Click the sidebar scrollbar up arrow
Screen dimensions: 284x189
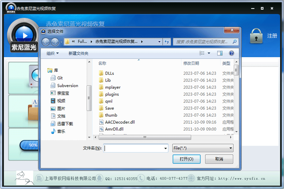click(x=89, y=62)
